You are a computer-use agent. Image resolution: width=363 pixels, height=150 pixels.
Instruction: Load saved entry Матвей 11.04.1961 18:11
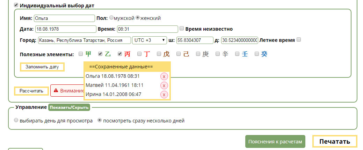pos(114,85)
